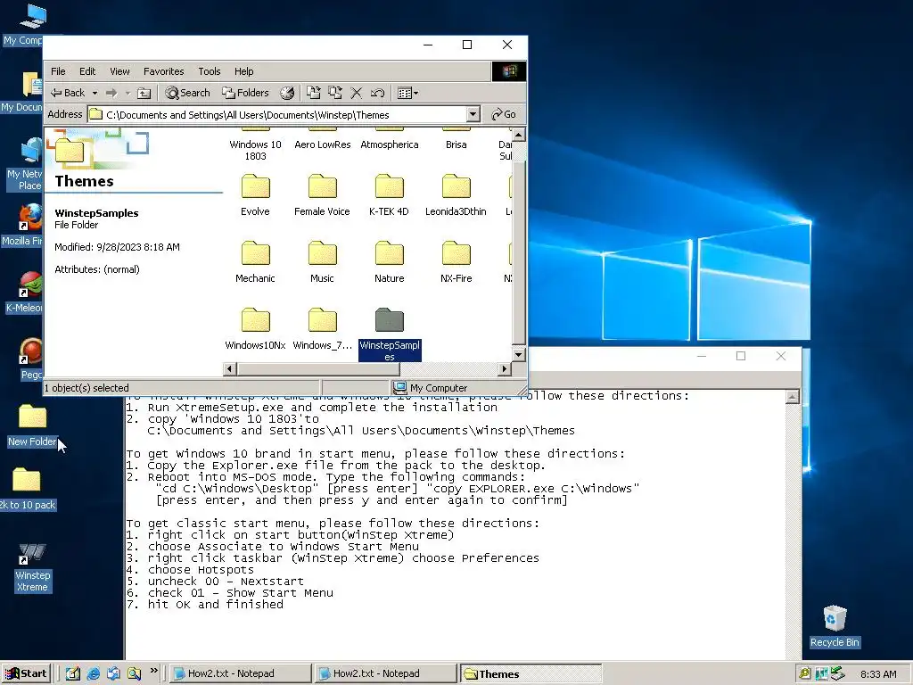Open the File menu in Explorer
Viewport: 913px width, 685px height.
58,71
